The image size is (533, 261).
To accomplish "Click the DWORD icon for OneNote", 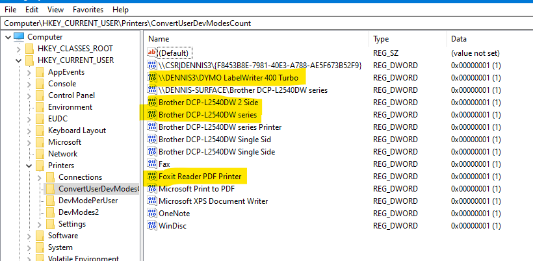I will 151,213.
